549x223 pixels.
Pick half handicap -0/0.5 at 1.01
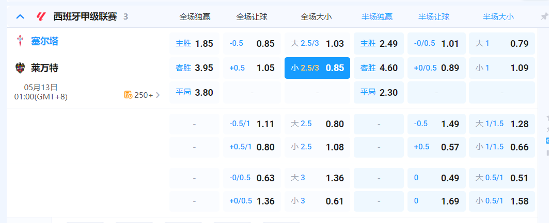click(x=436, y=44)
